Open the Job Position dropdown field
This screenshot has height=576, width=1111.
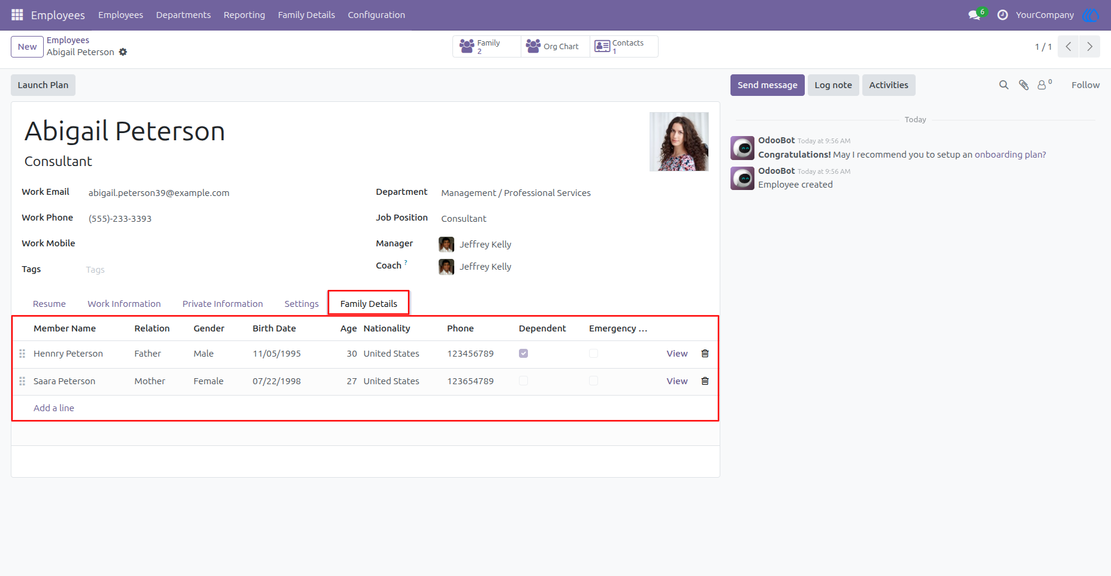(x=573, y=219)
